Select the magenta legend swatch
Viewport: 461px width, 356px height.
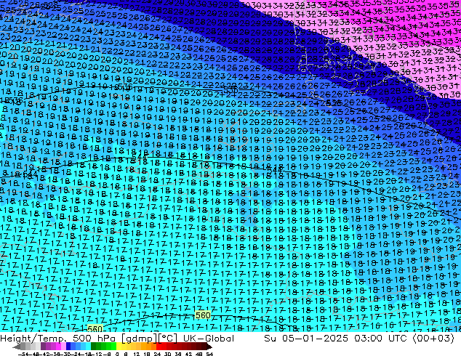58,346
